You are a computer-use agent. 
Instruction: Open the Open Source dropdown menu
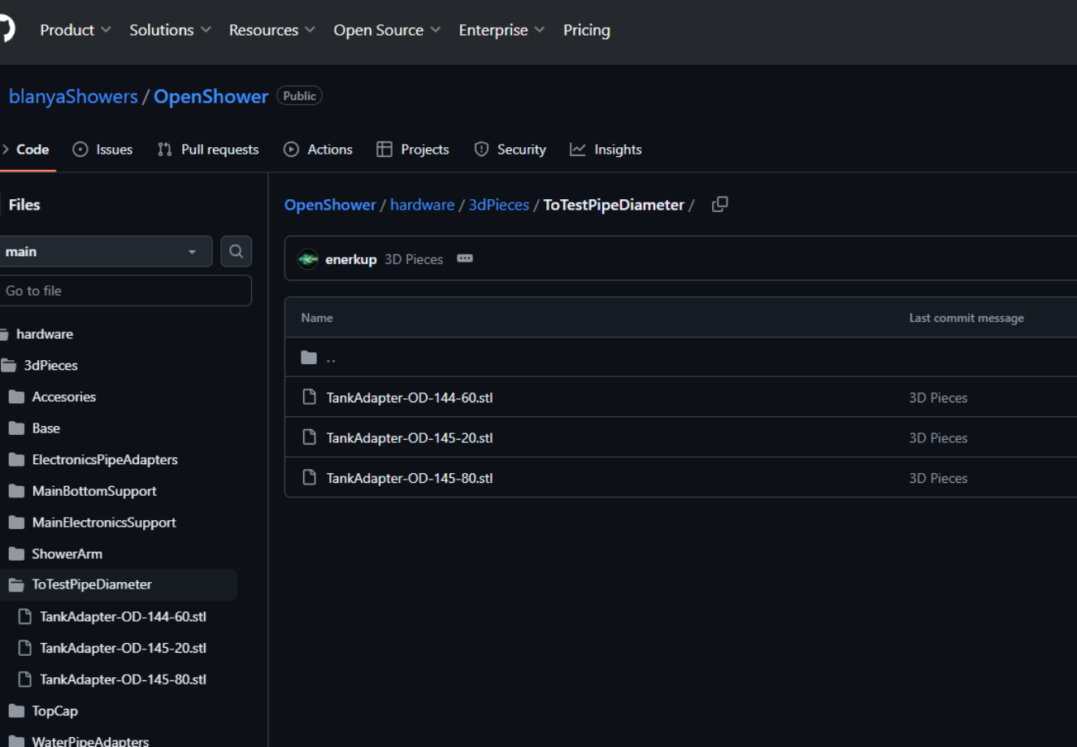pyautogui.click(x=387, y=30)
